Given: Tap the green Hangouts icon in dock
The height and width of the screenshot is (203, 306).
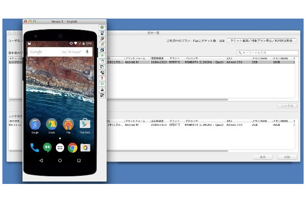Looking at the screenshot, I should (x=47, y=148).
